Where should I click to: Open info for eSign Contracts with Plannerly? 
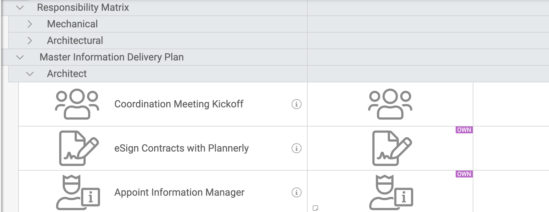pos(296,148)
